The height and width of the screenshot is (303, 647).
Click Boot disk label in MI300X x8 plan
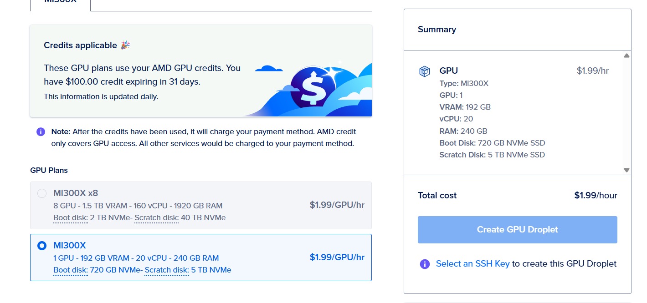coord(70,218)
